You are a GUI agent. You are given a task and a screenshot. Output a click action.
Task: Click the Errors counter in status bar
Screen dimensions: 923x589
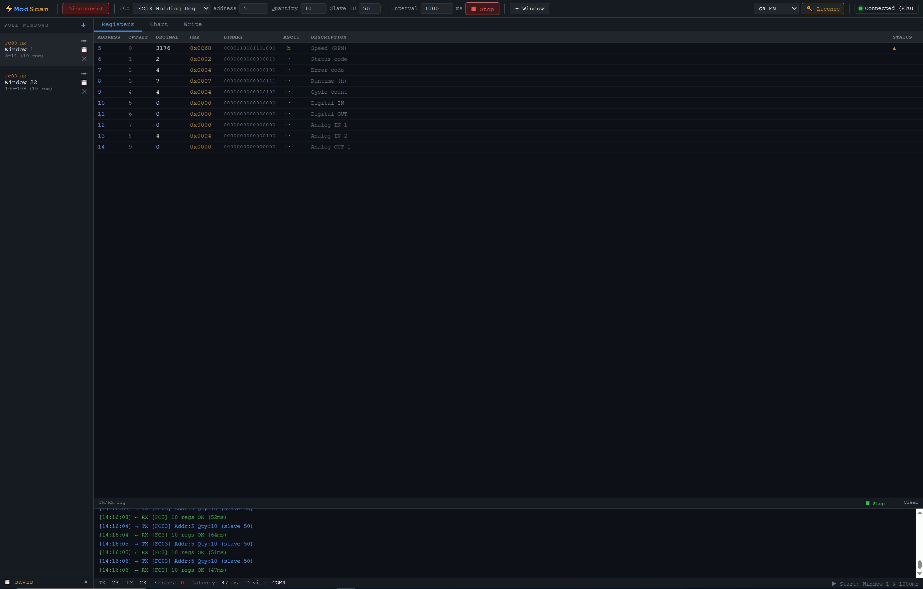(x=169, y=583)
